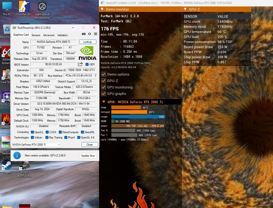Click the GPU-Z title bar app icon
Image resolution: width=273 pixels, height=208 pixels.
click(14, 28)
